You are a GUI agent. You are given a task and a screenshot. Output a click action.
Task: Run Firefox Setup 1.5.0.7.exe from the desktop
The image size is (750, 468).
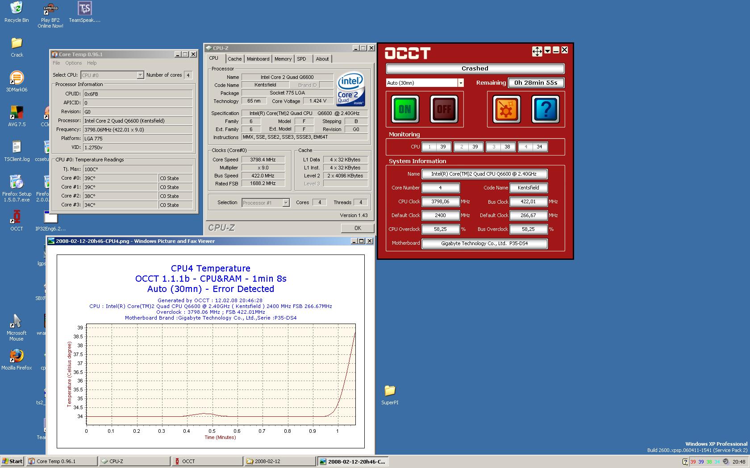click(17, 189)
